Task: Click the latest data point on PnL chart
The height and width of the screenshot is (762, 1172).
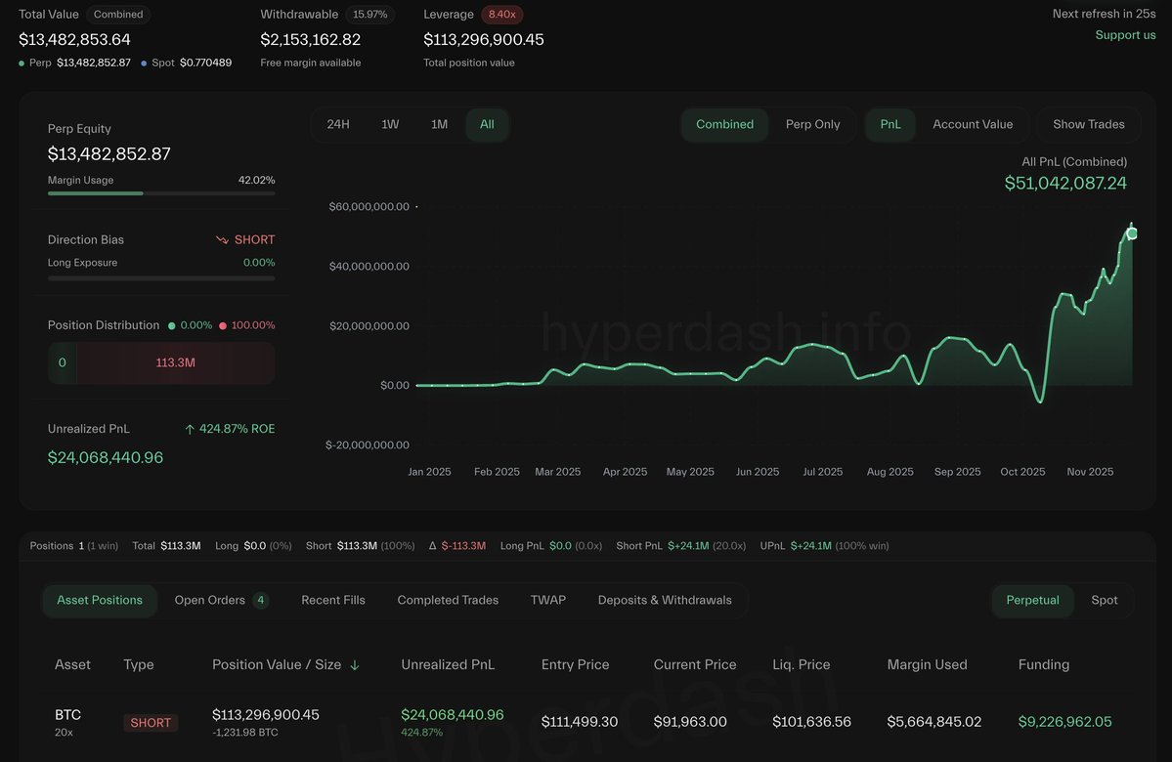Action: pos(1132,233)
